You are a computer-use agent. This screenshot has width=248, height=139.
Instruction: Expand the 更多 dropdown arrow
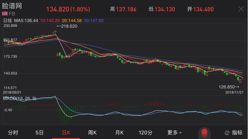coord(180,133)
